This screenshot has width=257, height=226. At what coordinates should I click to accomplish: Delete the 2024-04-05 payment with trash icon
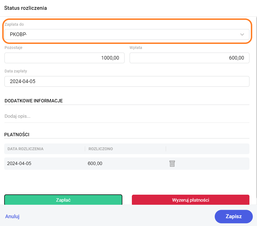[x=172, y=164]
